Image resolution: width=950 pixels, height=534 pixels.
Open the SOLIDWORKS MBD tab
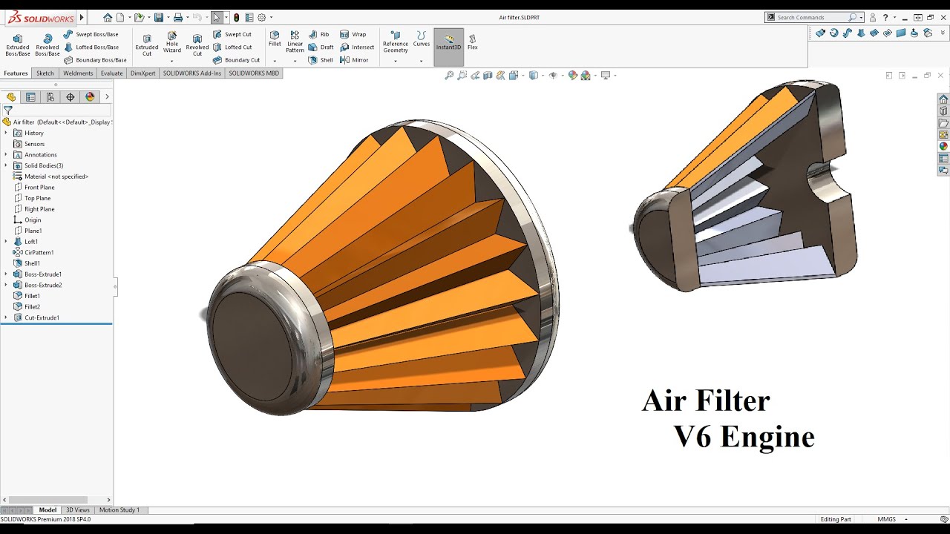pyautogui.click(x=254, y=73)
